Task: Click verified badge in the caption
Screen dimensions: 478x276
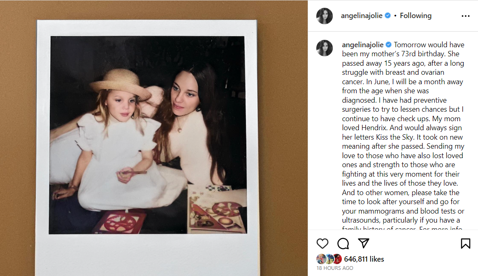Action: pos(388,45)
